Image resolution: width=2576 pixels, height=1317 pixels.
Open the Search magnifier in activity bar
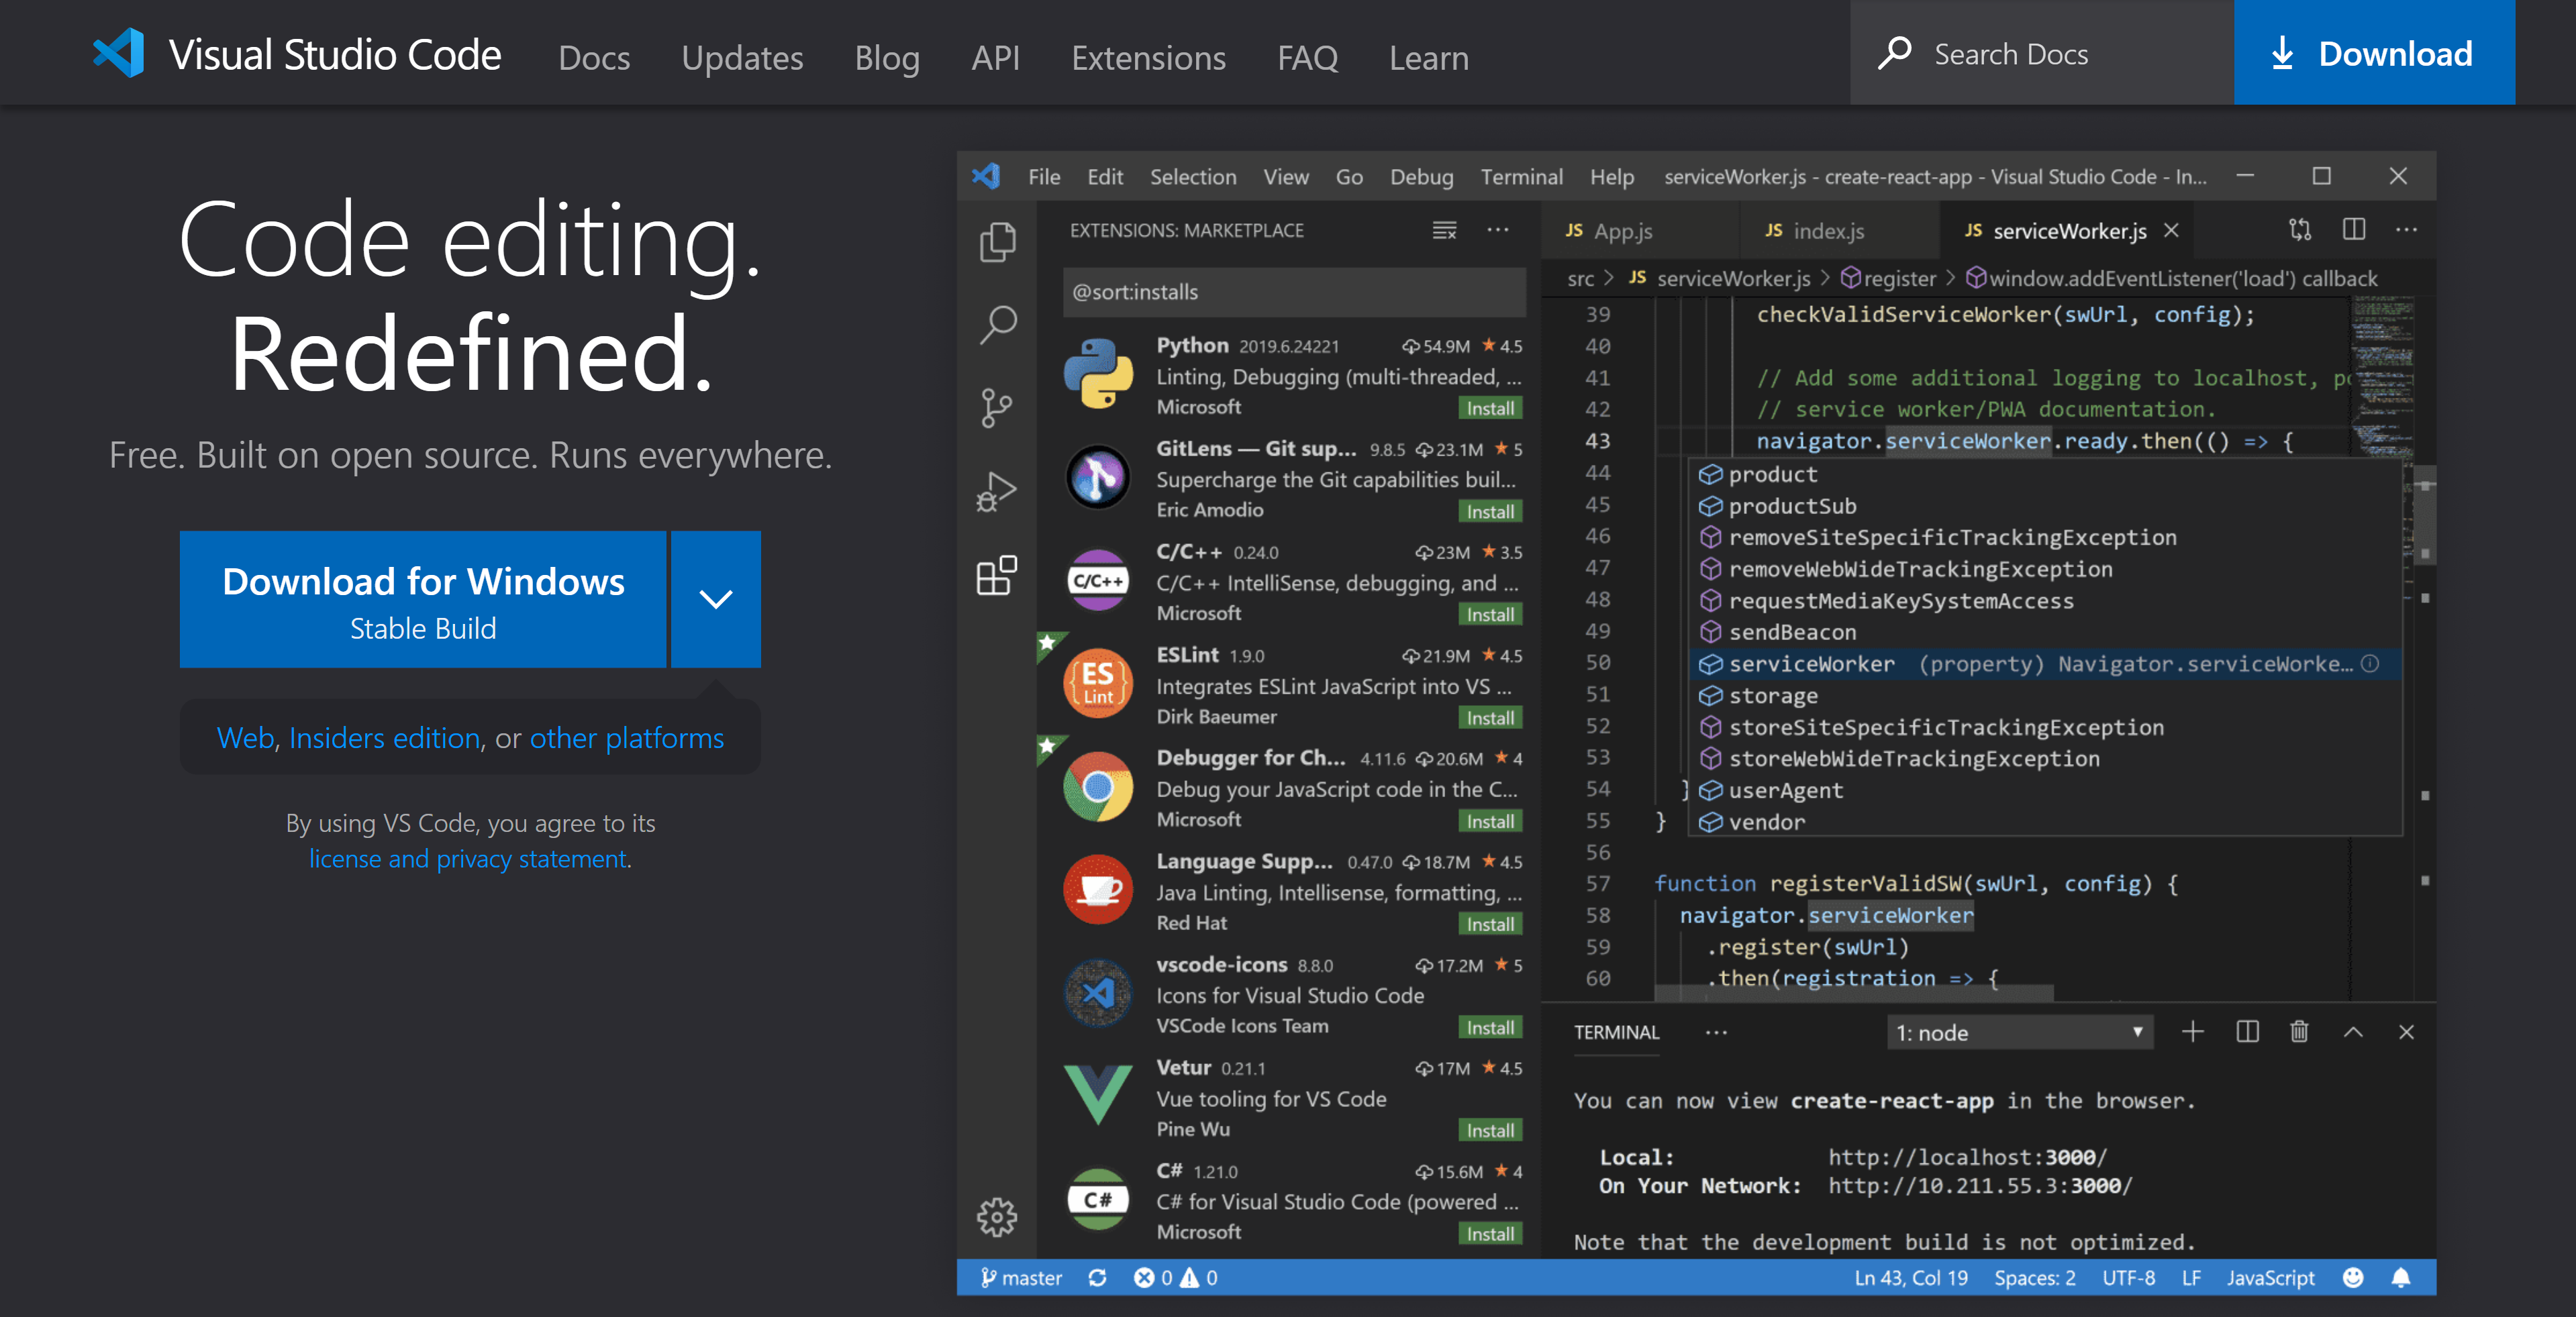[x=997, y=325]
